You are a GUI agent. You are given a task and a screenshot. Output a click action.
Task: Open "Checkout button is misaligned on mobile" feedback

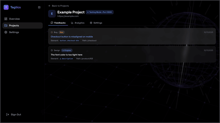point(72,37)
